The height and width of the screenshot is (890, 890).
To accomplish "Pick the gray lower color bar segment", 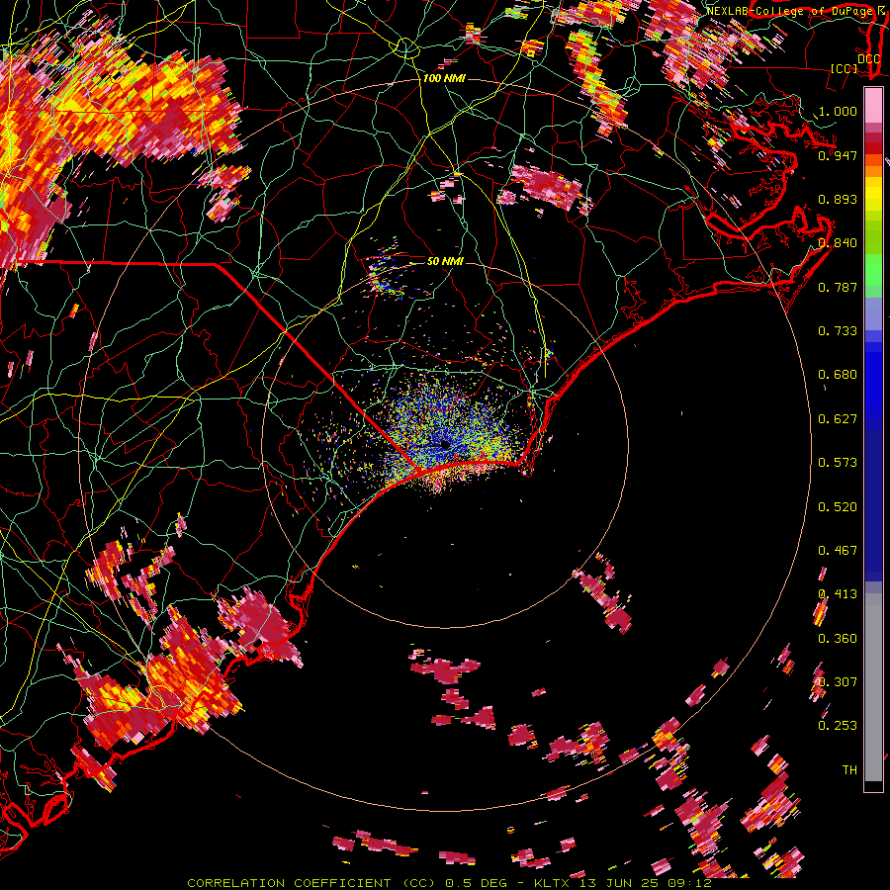I will (873, 687).
